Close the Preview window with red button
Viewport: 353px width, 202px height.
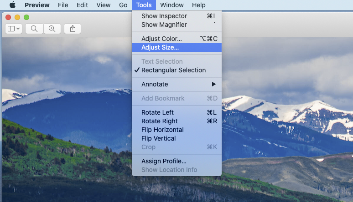click(x=8, y=17)
